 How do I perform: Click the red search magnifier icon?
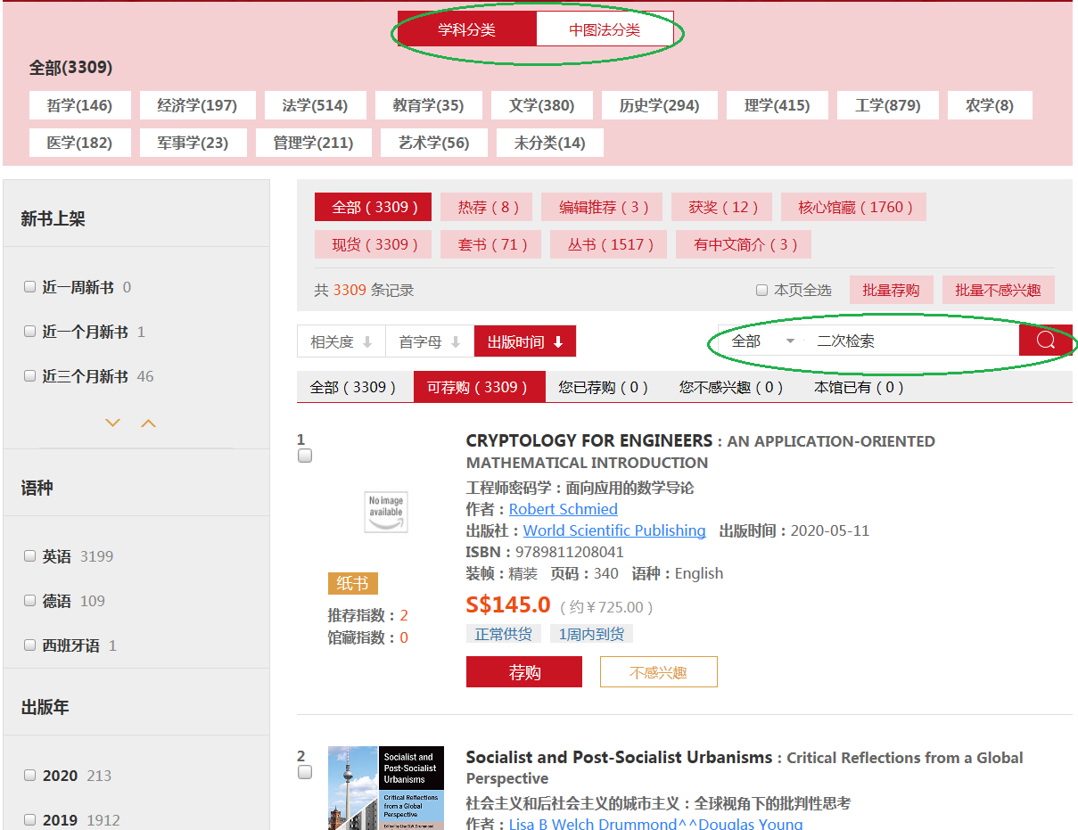(1045, 341)
